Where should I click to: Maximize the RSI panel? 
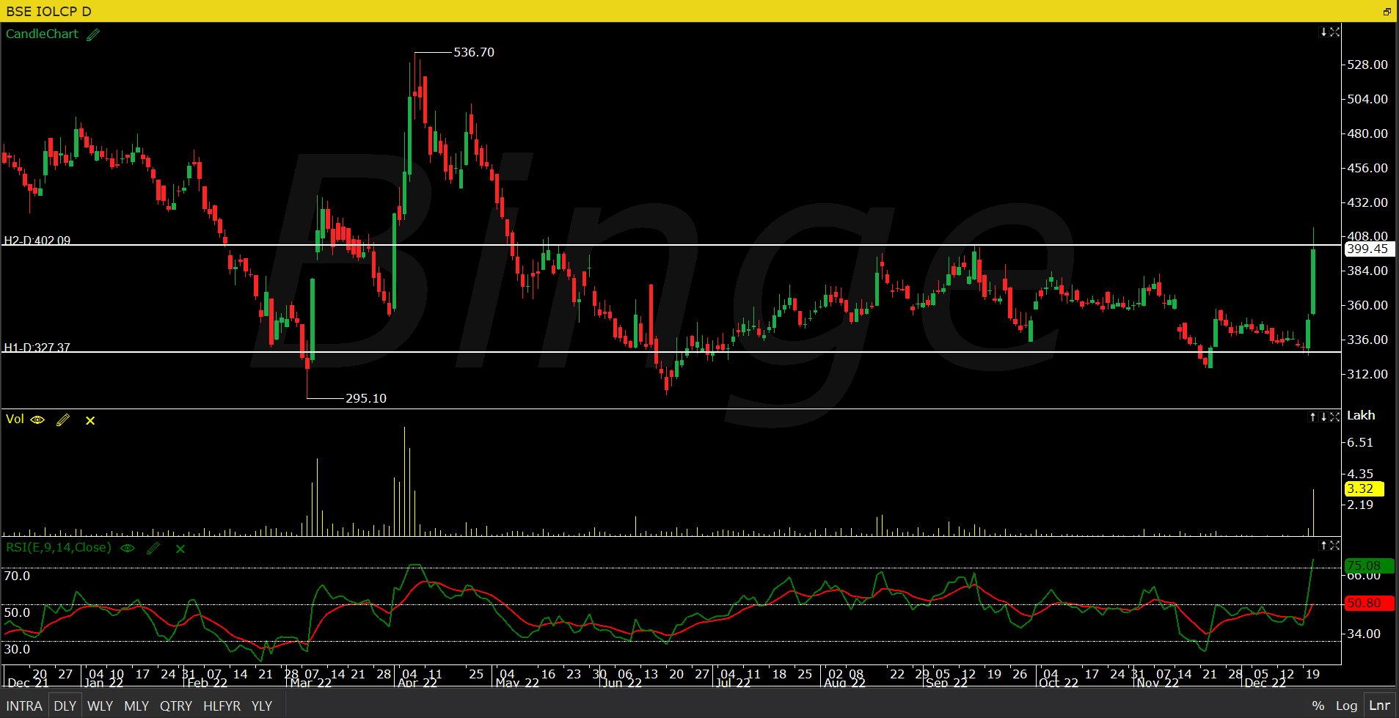pos(1334,545)
